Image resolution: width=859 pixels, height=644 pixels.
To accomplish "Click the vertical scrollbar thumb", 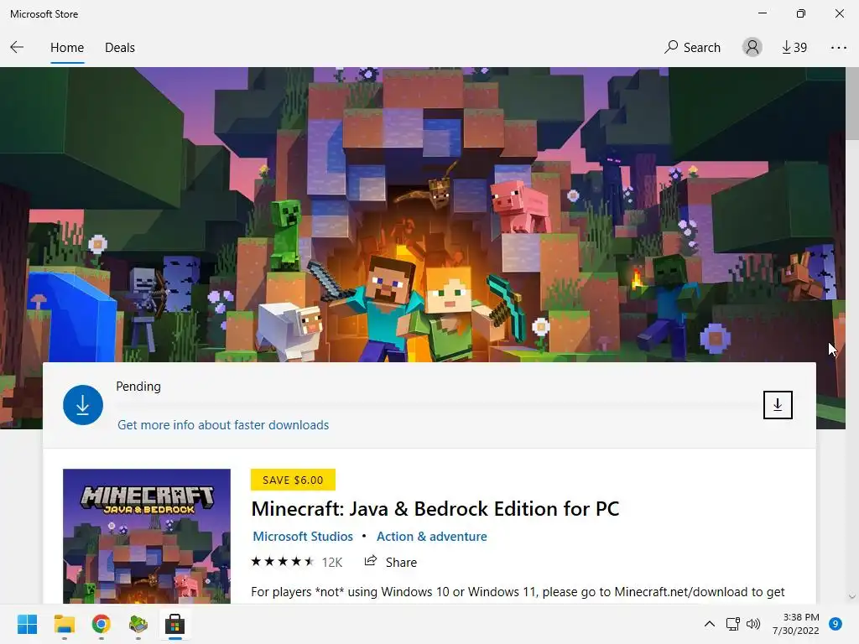I will click(852, 103).
